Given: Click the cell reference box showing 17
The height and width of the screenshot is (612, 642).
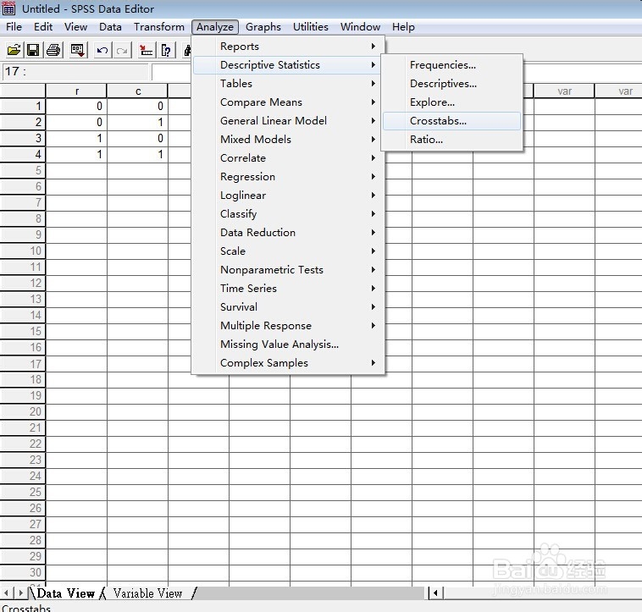Looking at the screenshot, I should (75, 72).
